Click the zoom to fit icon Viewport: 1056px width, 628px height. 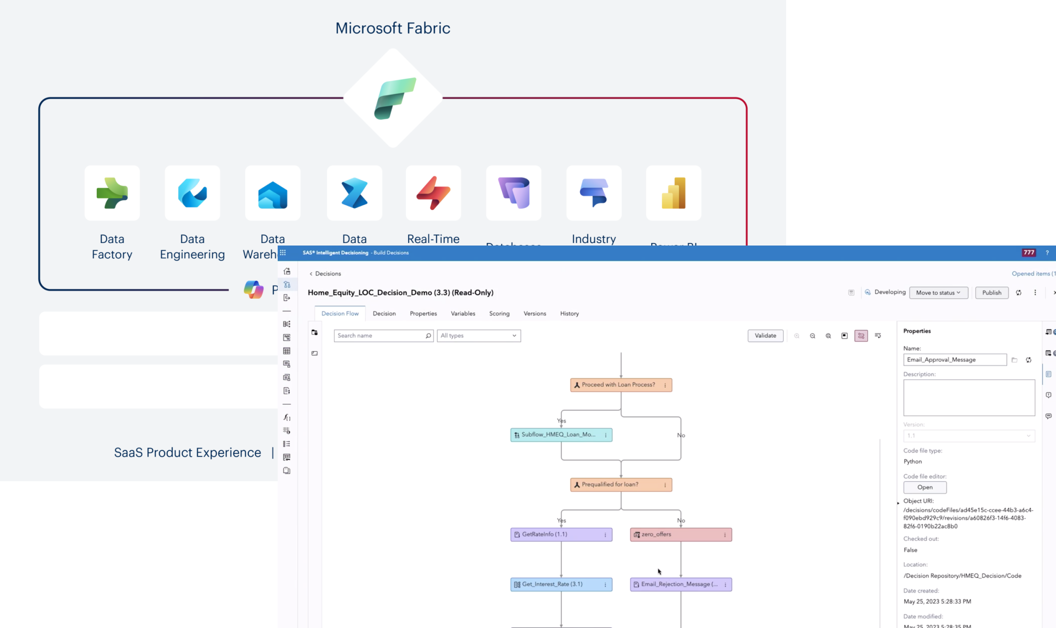[x=828, y=336]
